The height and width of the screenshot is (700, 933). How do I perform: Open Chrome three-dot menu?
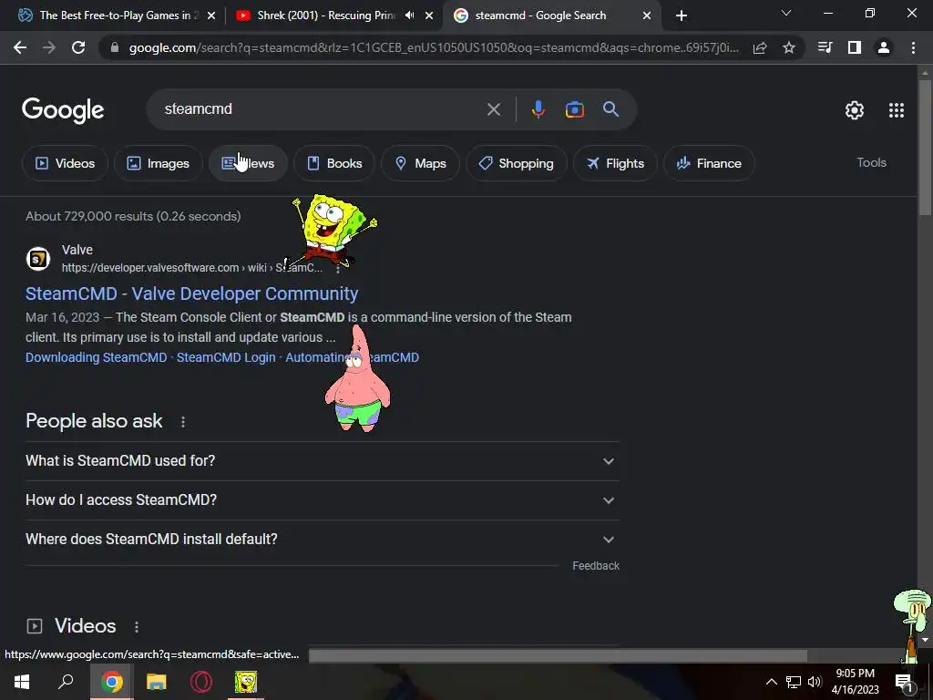[x=913, y=47]
